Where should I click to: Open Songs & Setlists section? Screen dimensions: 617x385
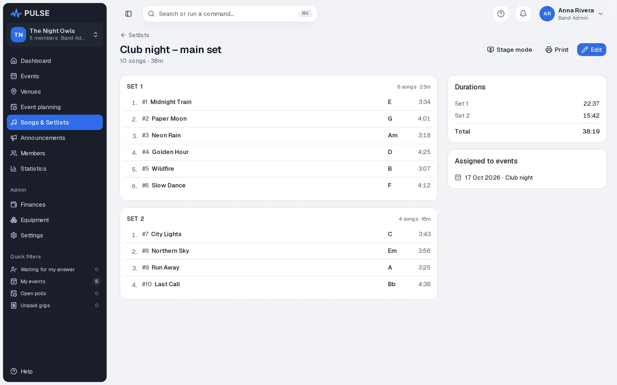pos(55,122)
